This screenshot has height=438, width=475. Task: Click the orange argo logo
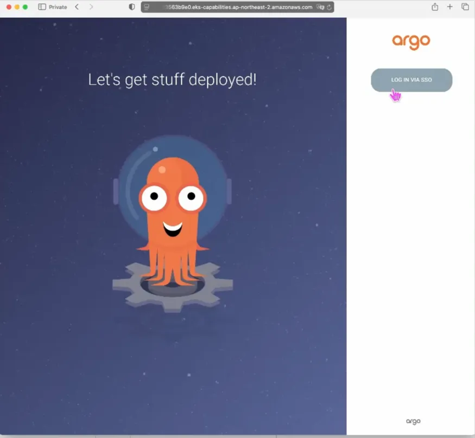click(x=411, y=42)
